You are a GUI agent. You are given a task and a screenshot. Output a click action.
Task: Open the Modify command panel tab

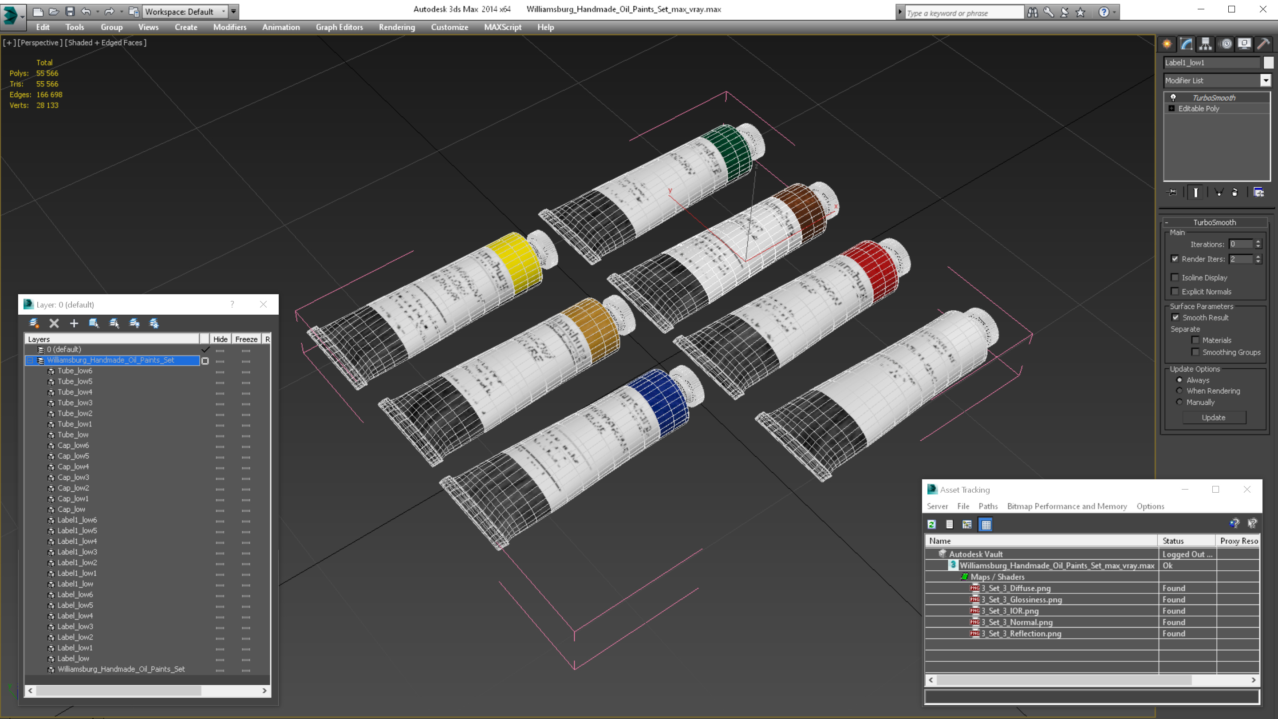point(1186,43)
